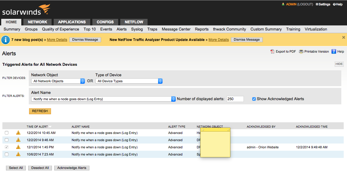Screen dimensions: 347x183
Task: Click the LOGOUT link
Action: 305,4
